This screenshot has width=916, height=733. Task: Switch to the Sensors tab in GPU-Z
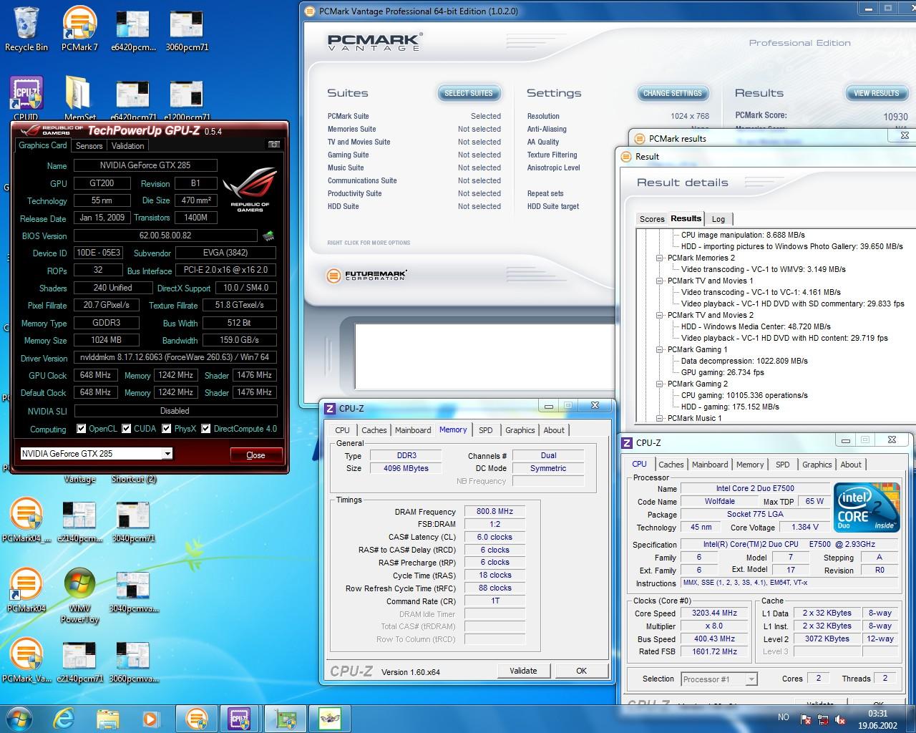pyautogui.click(x=89, y=145)
